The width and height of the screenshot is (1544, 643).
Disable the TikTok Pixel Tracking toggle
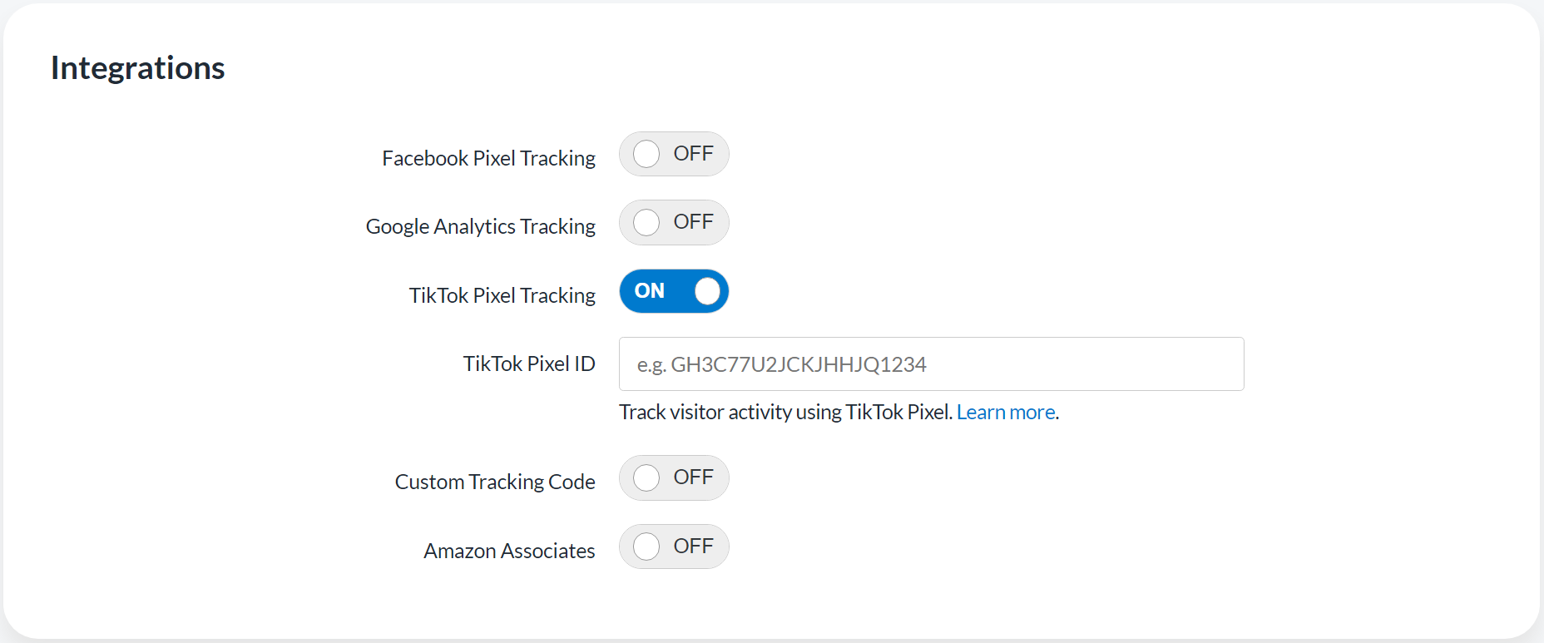coord(674,291)
